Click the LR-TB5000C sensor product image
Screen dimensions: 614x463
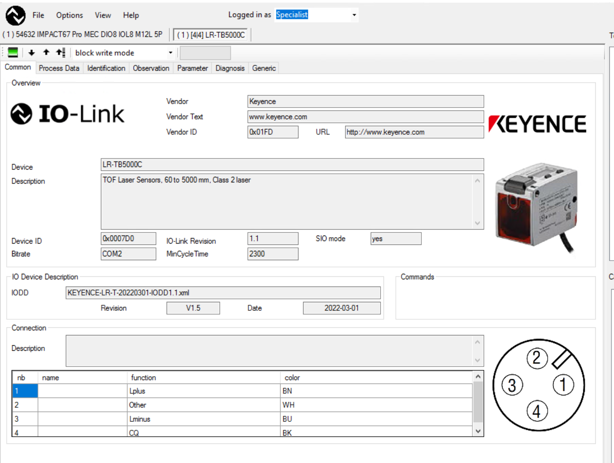coord(537,208)
